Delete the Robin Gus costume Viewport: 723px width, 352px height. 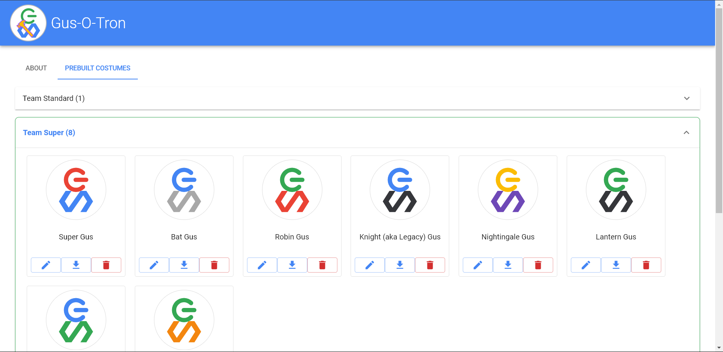pyautogui.click(x=322, y=265)
